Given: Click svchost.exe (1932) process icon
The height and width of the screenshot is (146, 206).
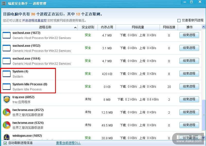Looking at the screenshot, I should tap(7, 48).
